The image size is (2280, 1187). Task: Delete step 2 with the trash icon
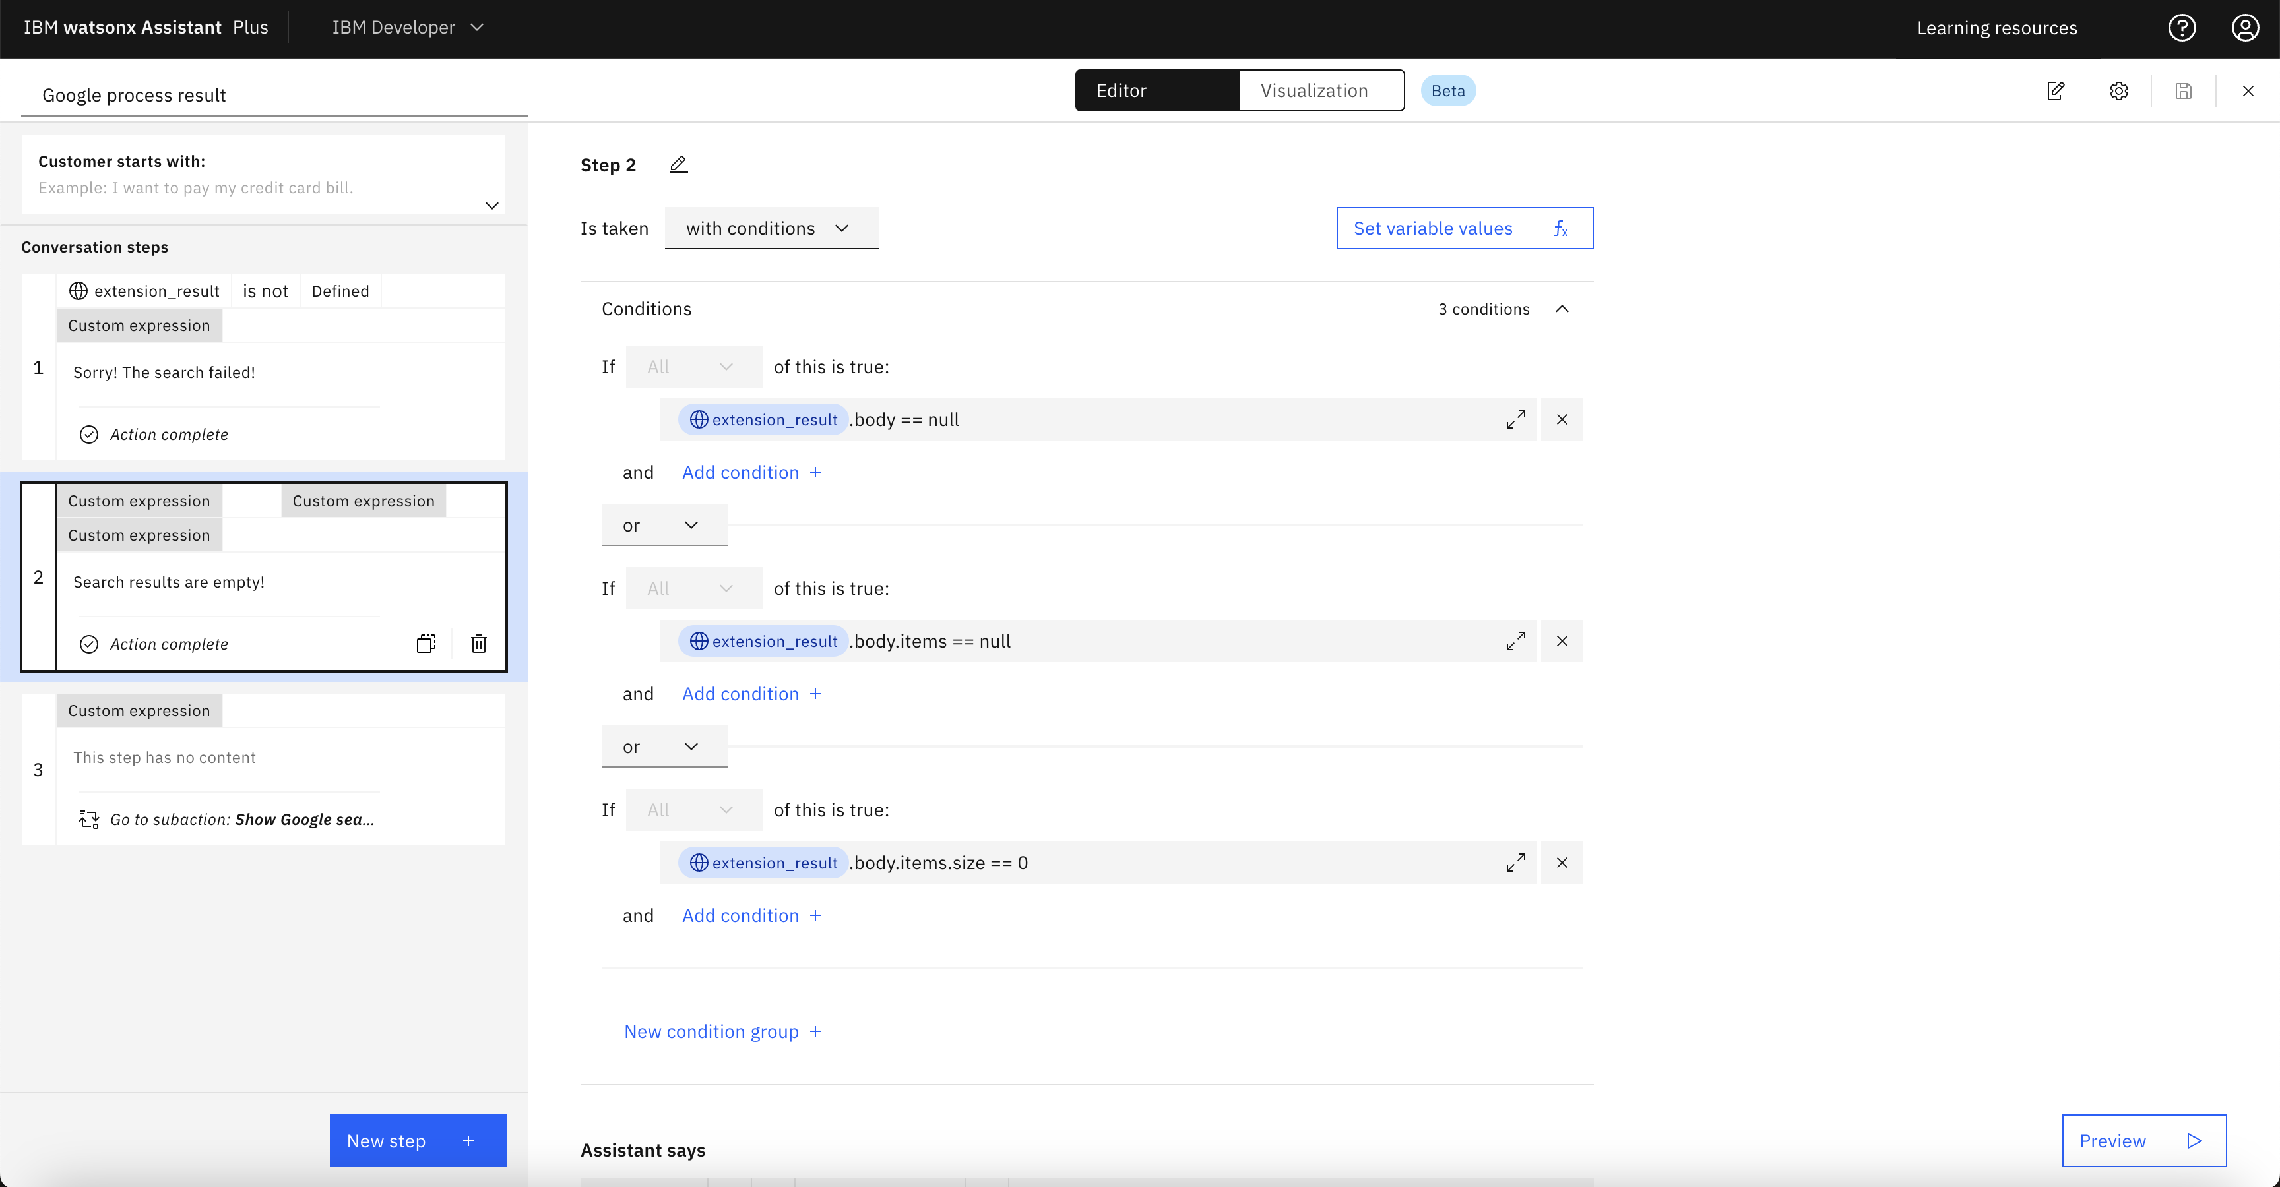[479, 644]
